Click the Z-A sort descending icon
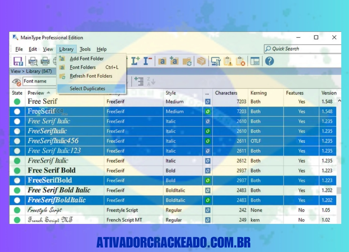Image resolution: width=349 pixels, height=252 pixels. click(151, 81)
